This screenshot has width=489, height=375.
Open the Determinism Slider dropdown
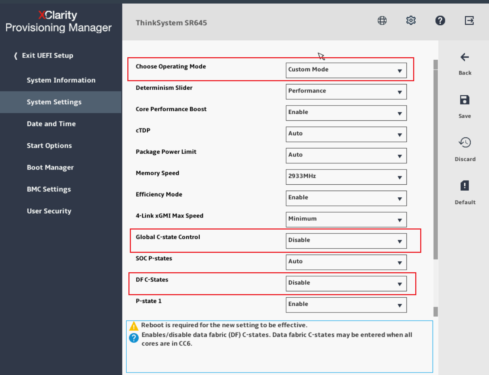click(346, 92)
